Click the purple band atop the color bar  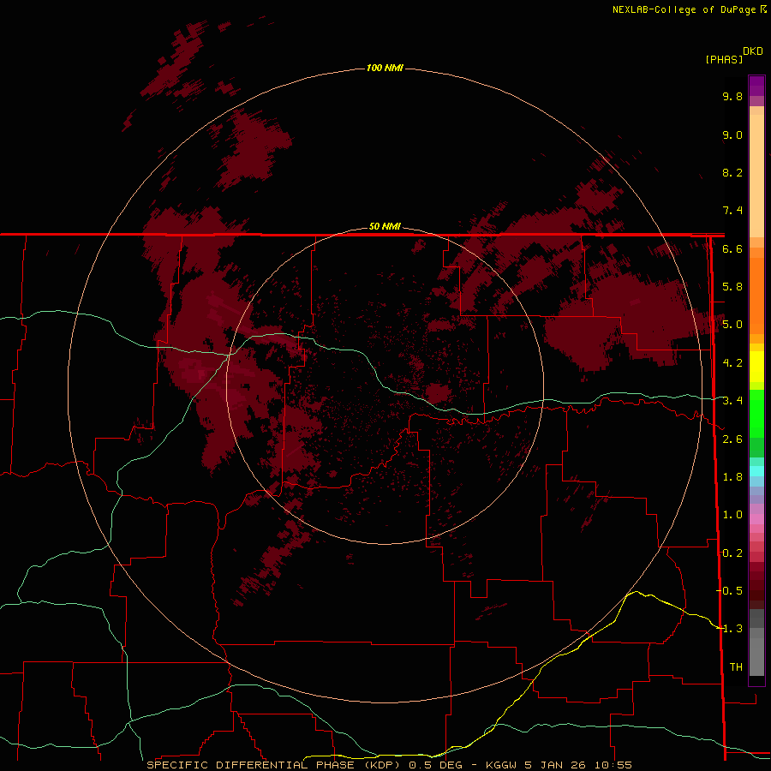pyautogui.click(x=756, y=86)
